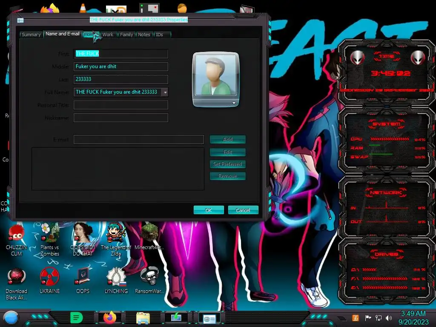The width and height of the screenshot is (436, 327).
Task: Open the Work tab
Action: [x=108, y=34]
